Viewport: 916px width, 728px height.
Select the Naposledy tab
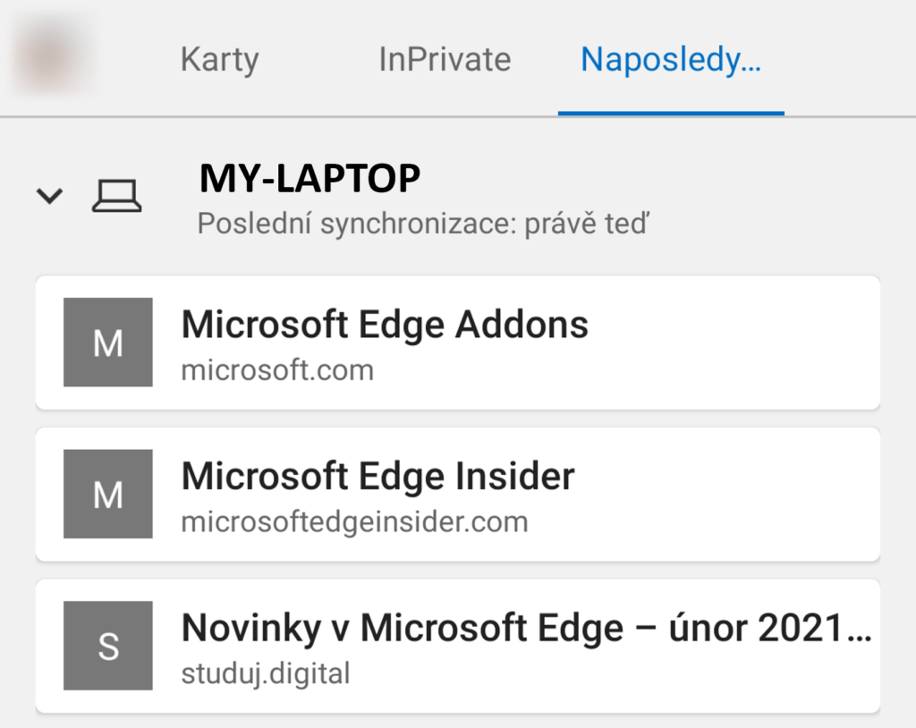point(671,60)
